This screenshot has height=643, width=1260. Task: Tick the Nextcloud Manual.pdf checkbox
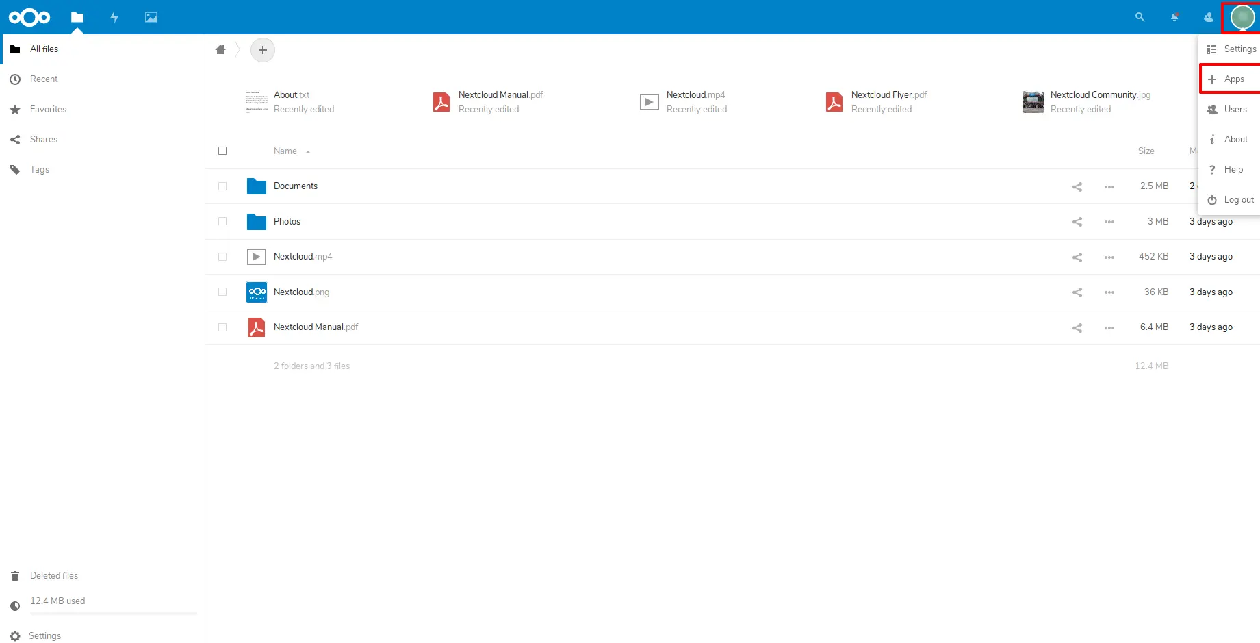(222, 327)
